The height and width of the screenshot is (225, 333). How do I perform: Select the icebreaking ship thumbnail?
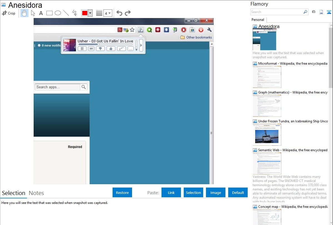pyautogui.click(x=267, y=135)
